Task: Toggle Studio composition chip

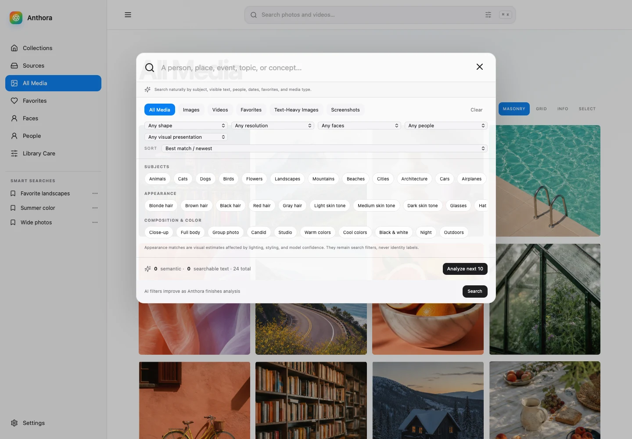Action: 285,232
